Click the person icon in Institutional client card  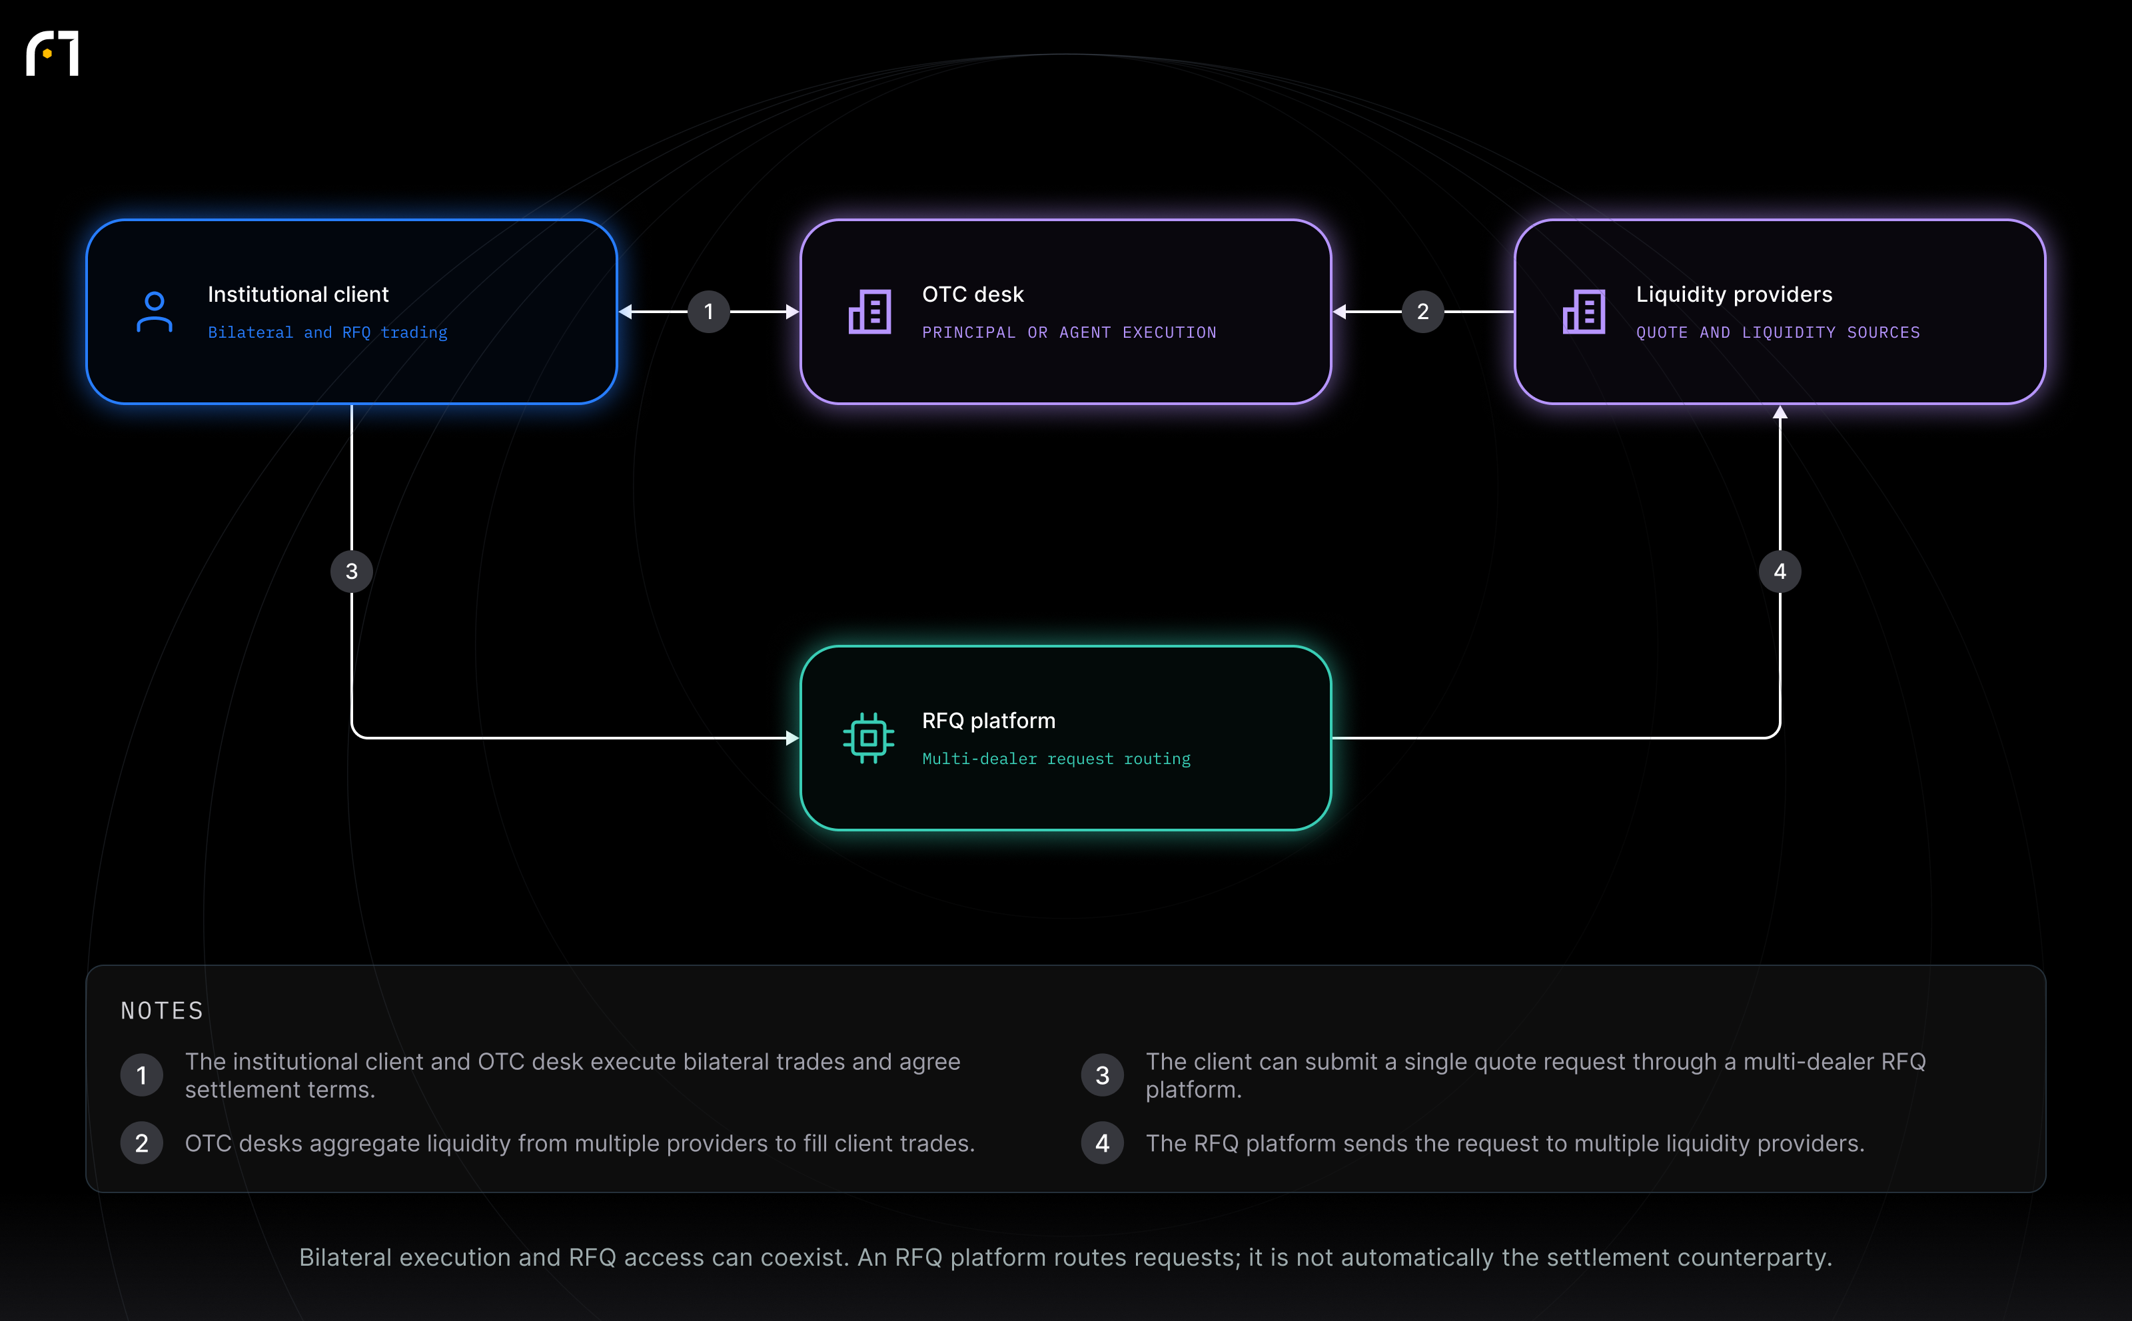coord(155,312)
